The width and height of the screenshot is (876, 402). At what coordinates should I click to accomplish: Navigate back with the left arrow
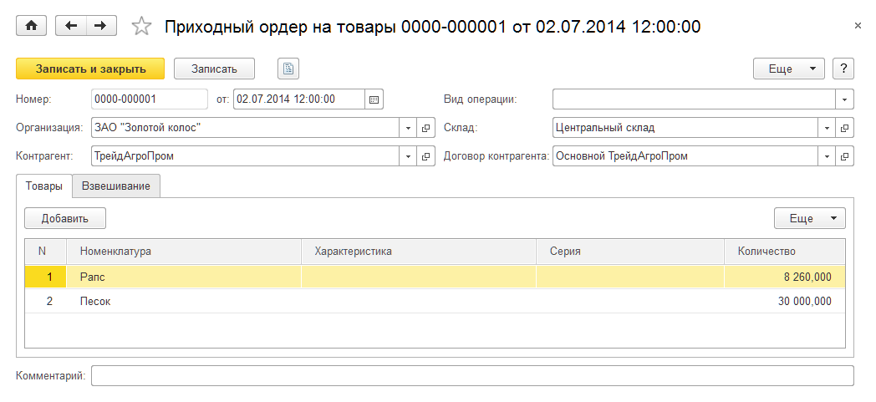tap(71, 26)
